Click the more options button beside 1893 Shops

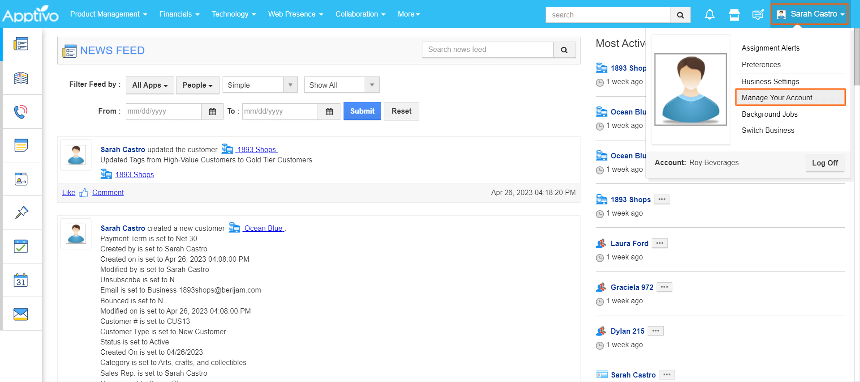662,199
